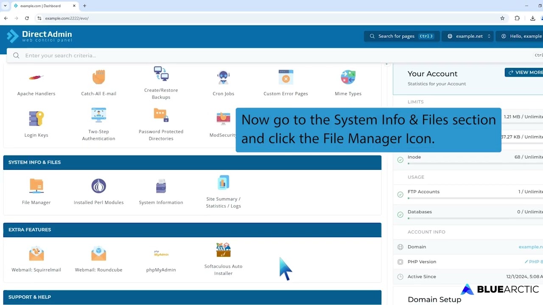Open Custom Error Pages
Image resolution: width=543 pixels, height=305 pixels.
(x=285, y=77)
